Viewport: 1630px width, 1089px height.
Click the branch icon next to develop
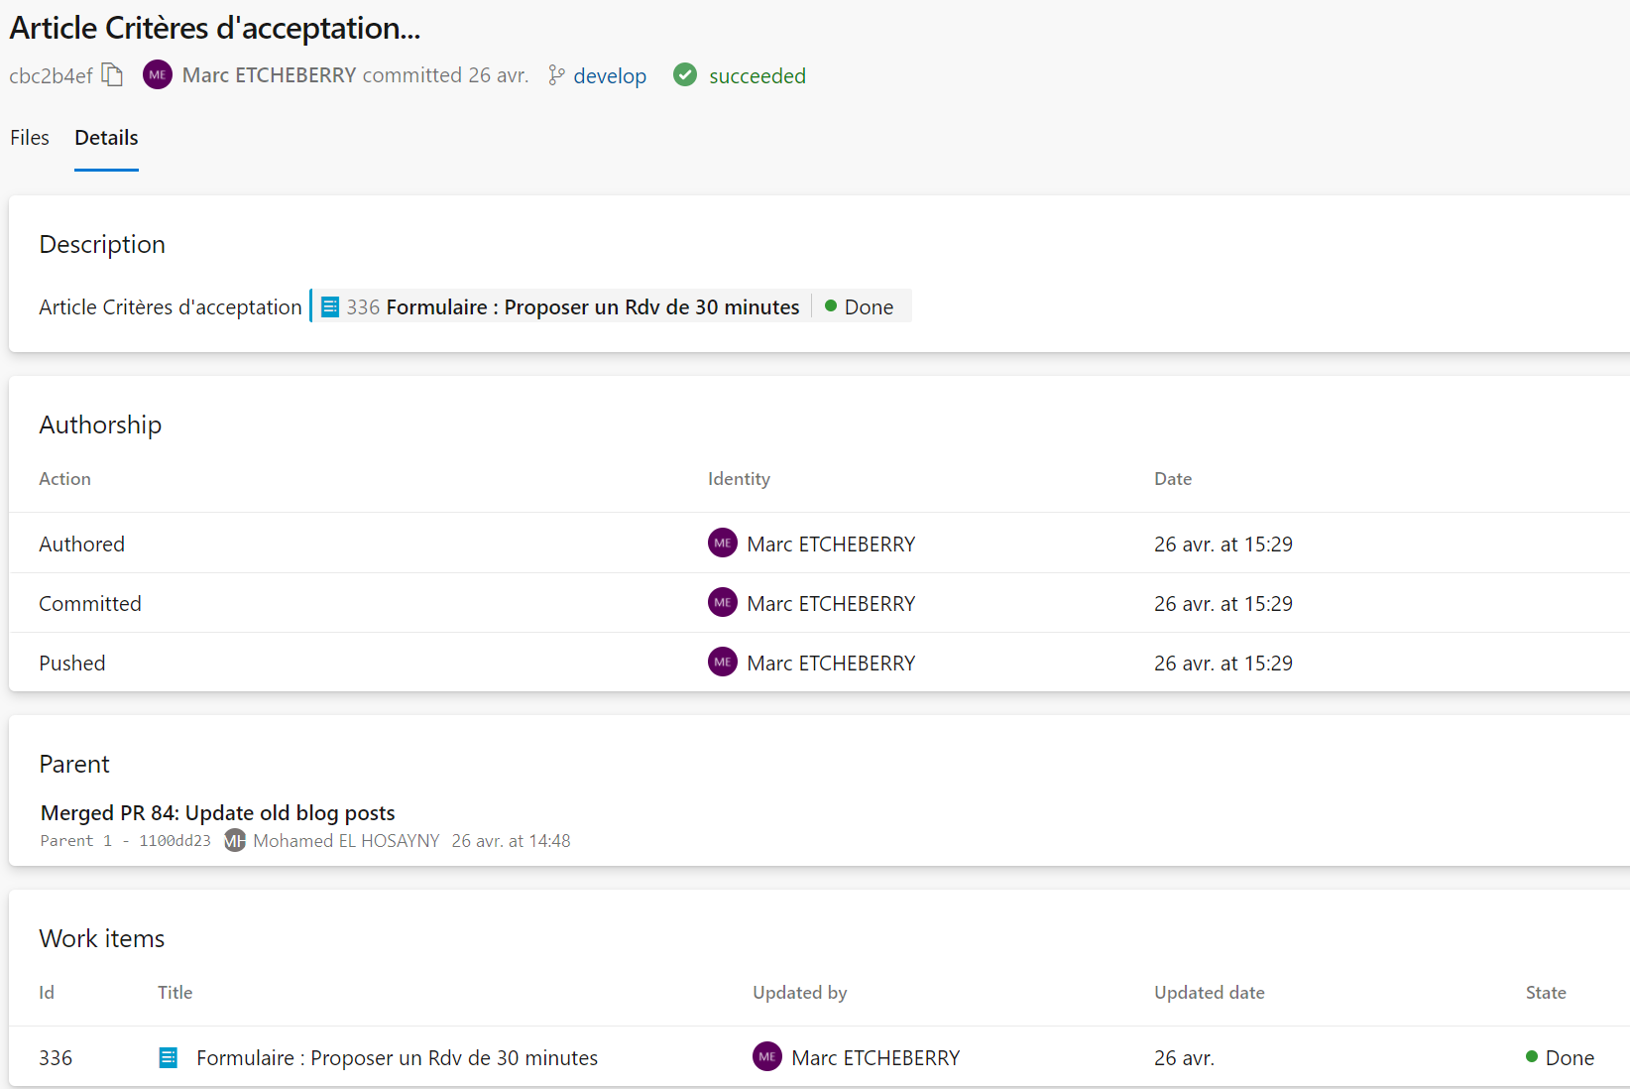click(556, 75)
